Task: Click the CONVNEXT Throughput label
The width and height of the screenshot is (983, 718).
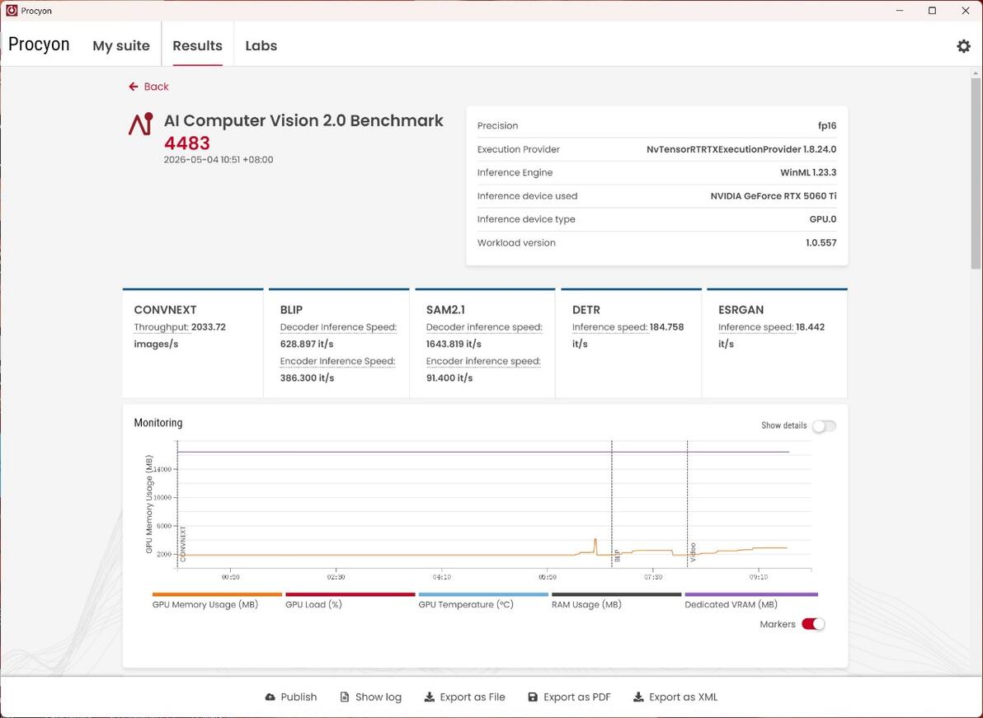Action: [x=161, y=327]
